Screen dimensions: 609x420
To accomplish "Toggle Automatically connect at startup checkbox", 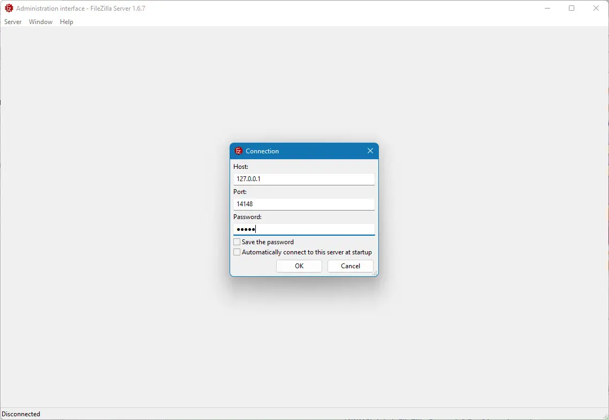I will tap(237, 252).
